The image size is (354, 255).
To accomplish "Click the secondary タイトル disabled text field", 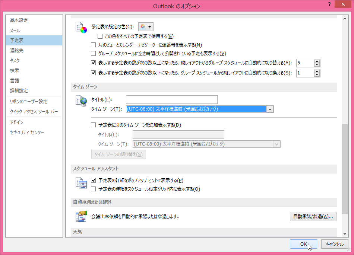I will coord(178,135).
